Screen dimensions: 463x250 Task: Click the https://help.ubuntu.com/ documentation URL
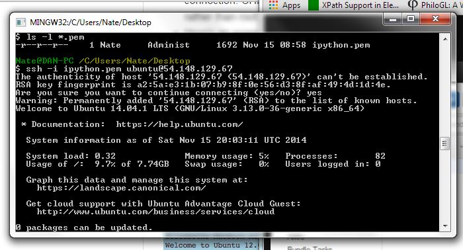[179, 124]
